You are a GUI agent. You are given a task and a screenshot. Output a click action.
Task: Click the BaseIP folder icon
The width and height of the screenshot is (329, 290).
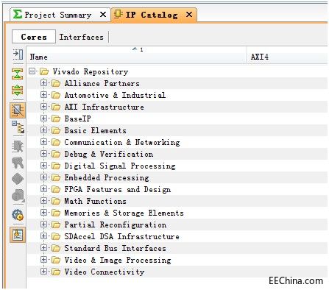click(x=56, y=119)
